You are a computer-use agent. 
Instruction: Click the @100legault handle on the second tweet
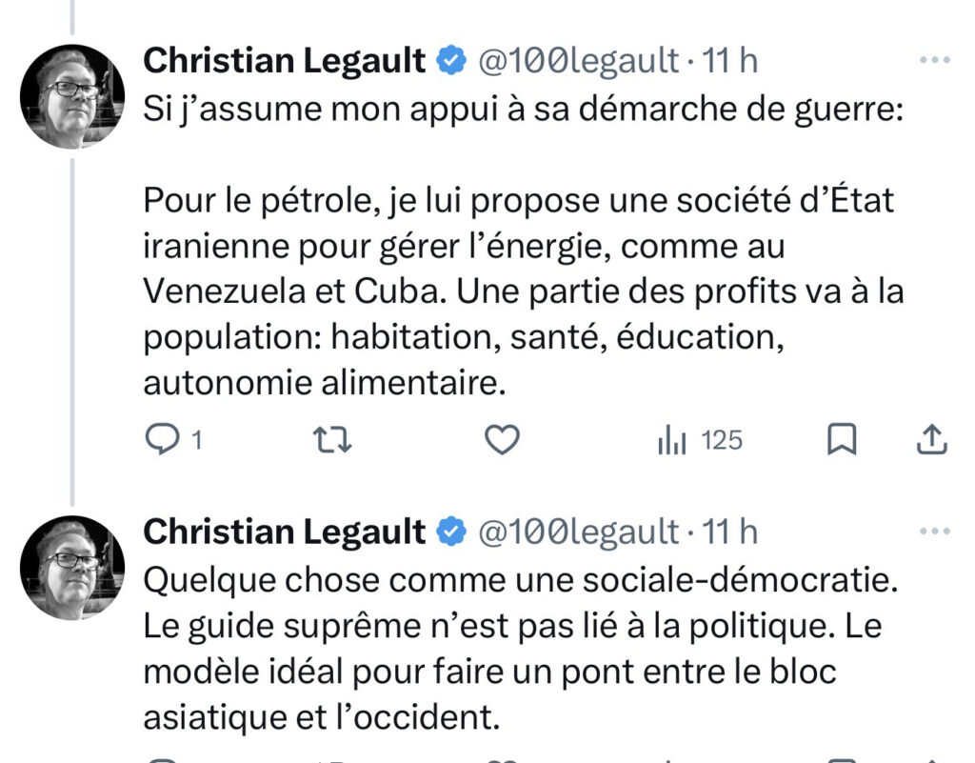pyautogui.click(x=577, y=532)
